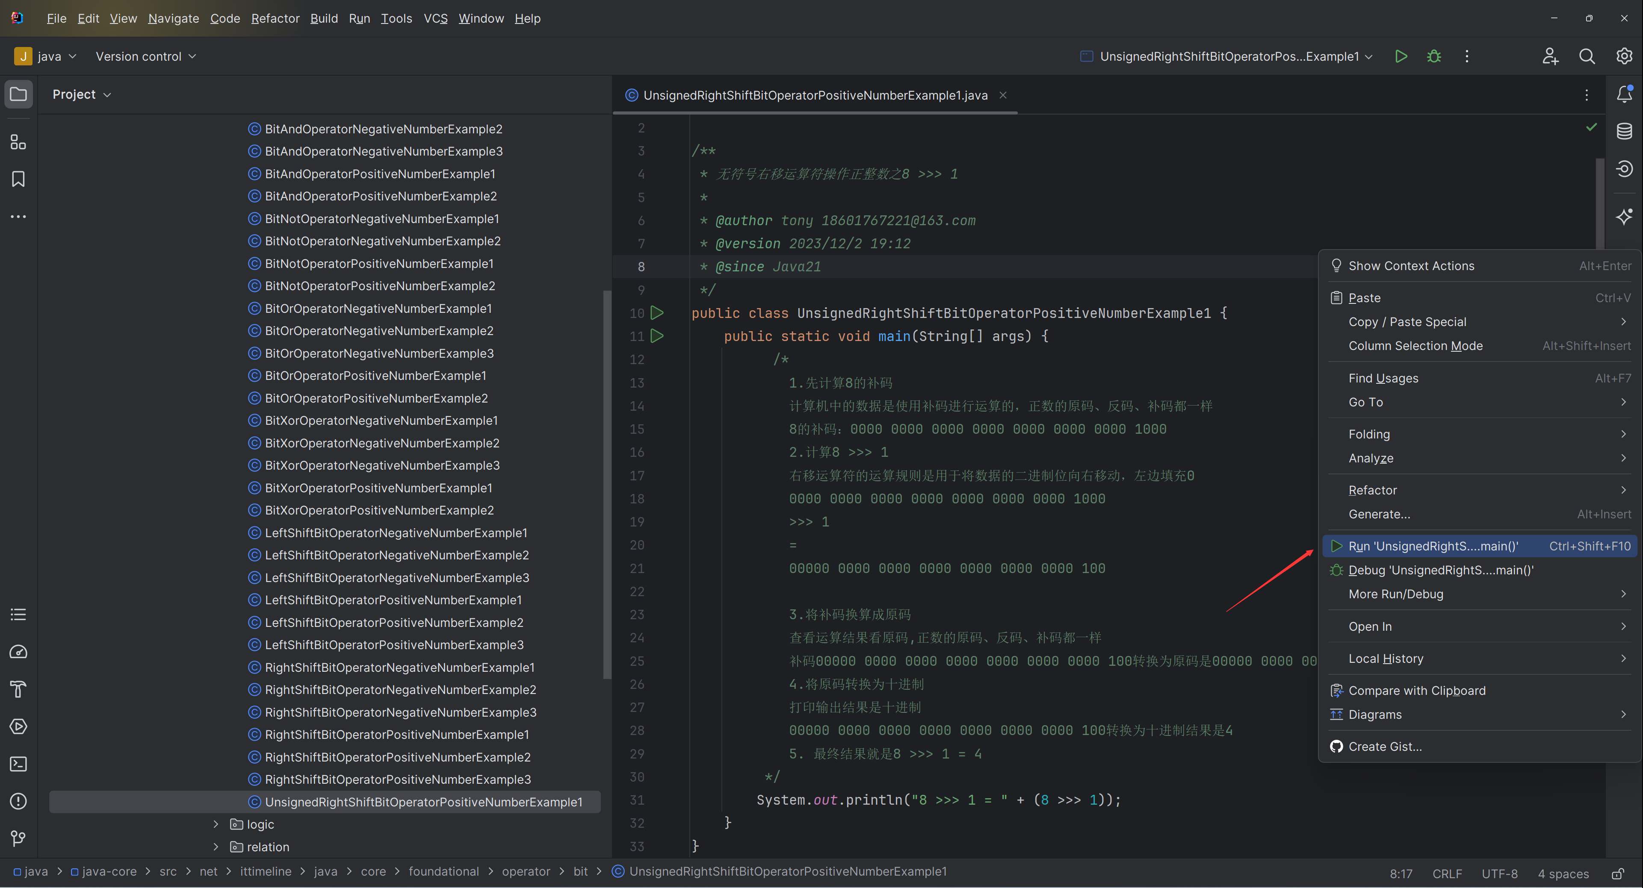Image resolution: width=1643 pixels, height=888 pixels.
Task: Open the Version control dropdown
Action: (146, 56)
